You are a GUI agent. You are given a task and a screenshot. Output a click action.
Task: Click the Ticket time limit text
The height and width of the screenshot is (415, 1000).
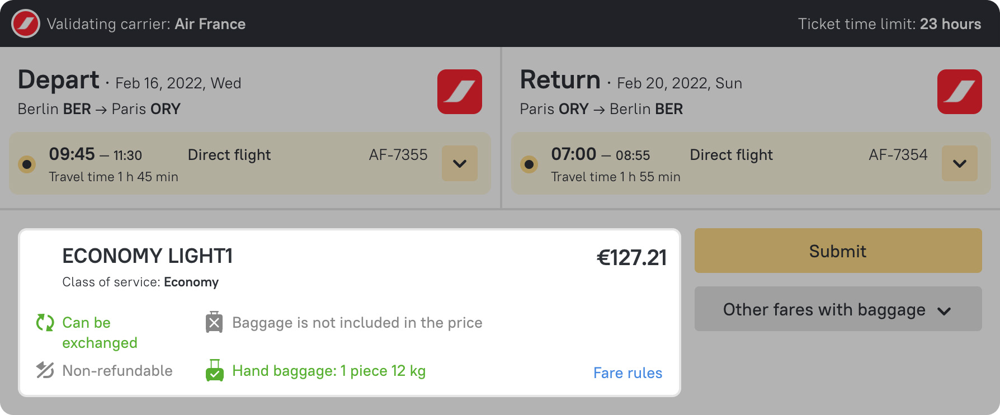tap(889, 24)
